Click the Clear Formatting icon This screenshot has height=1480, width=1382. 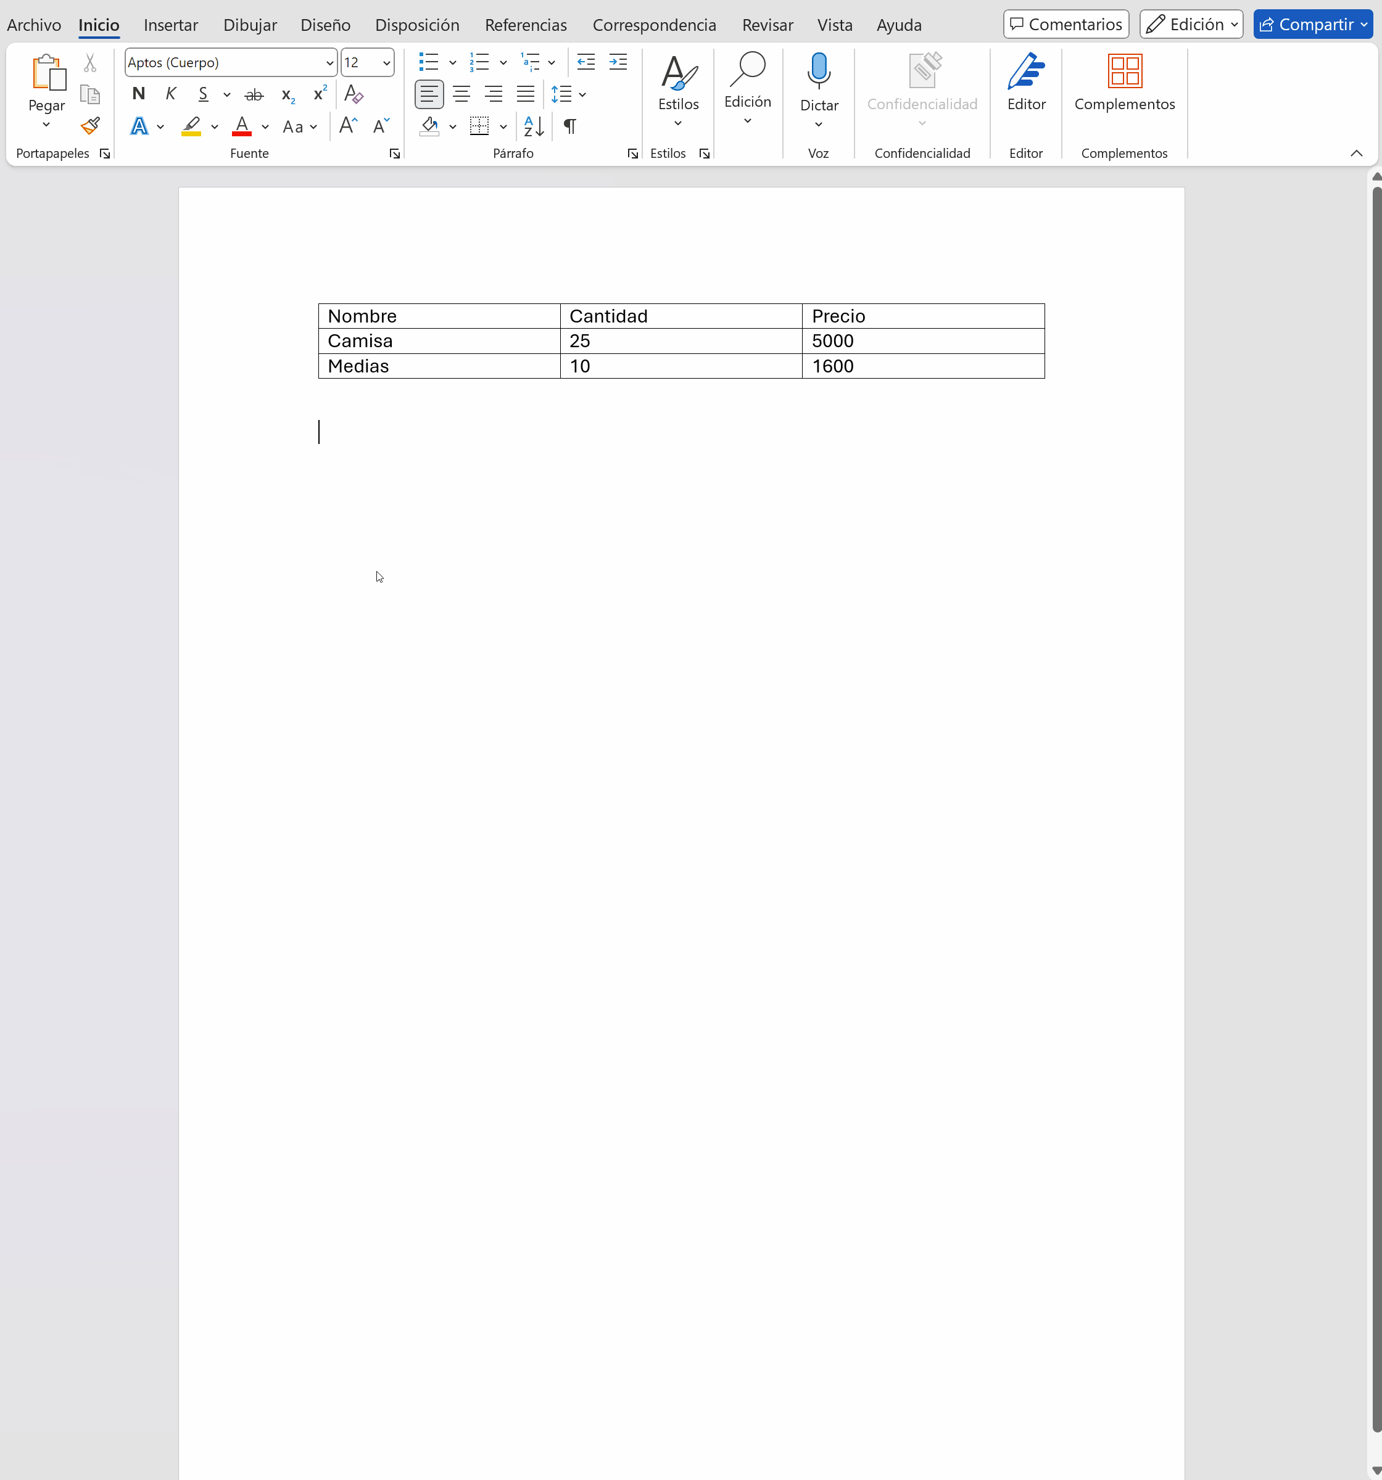click(353, 94)
